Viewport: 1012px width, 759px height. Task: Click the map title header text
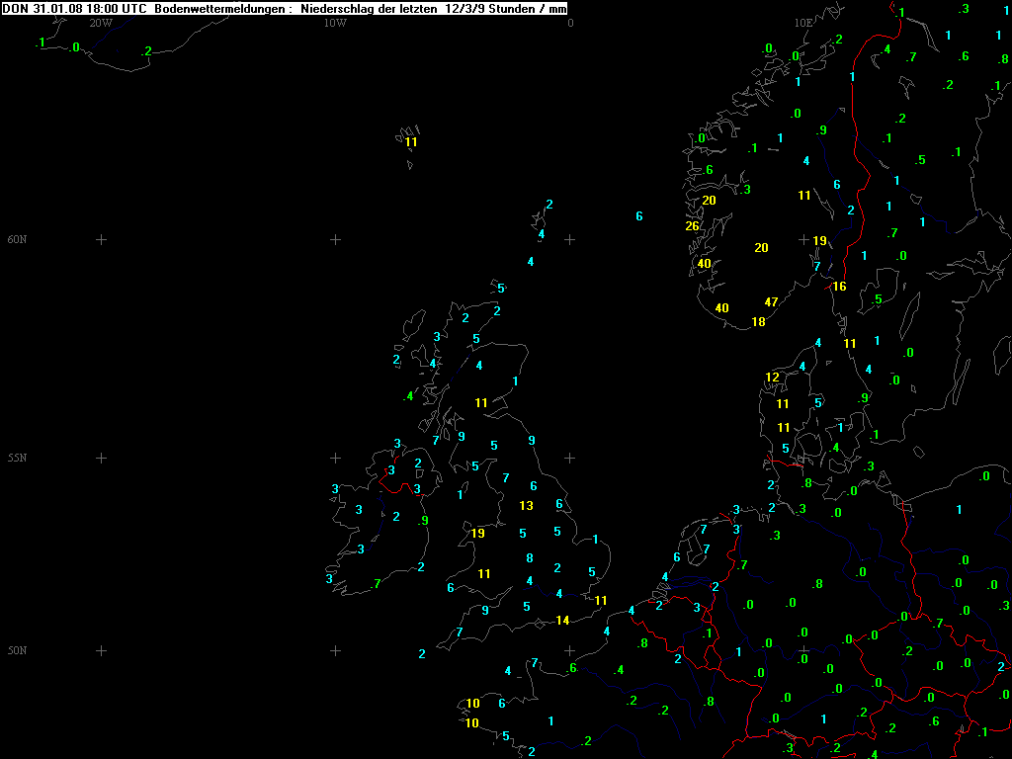coord(285,8)
